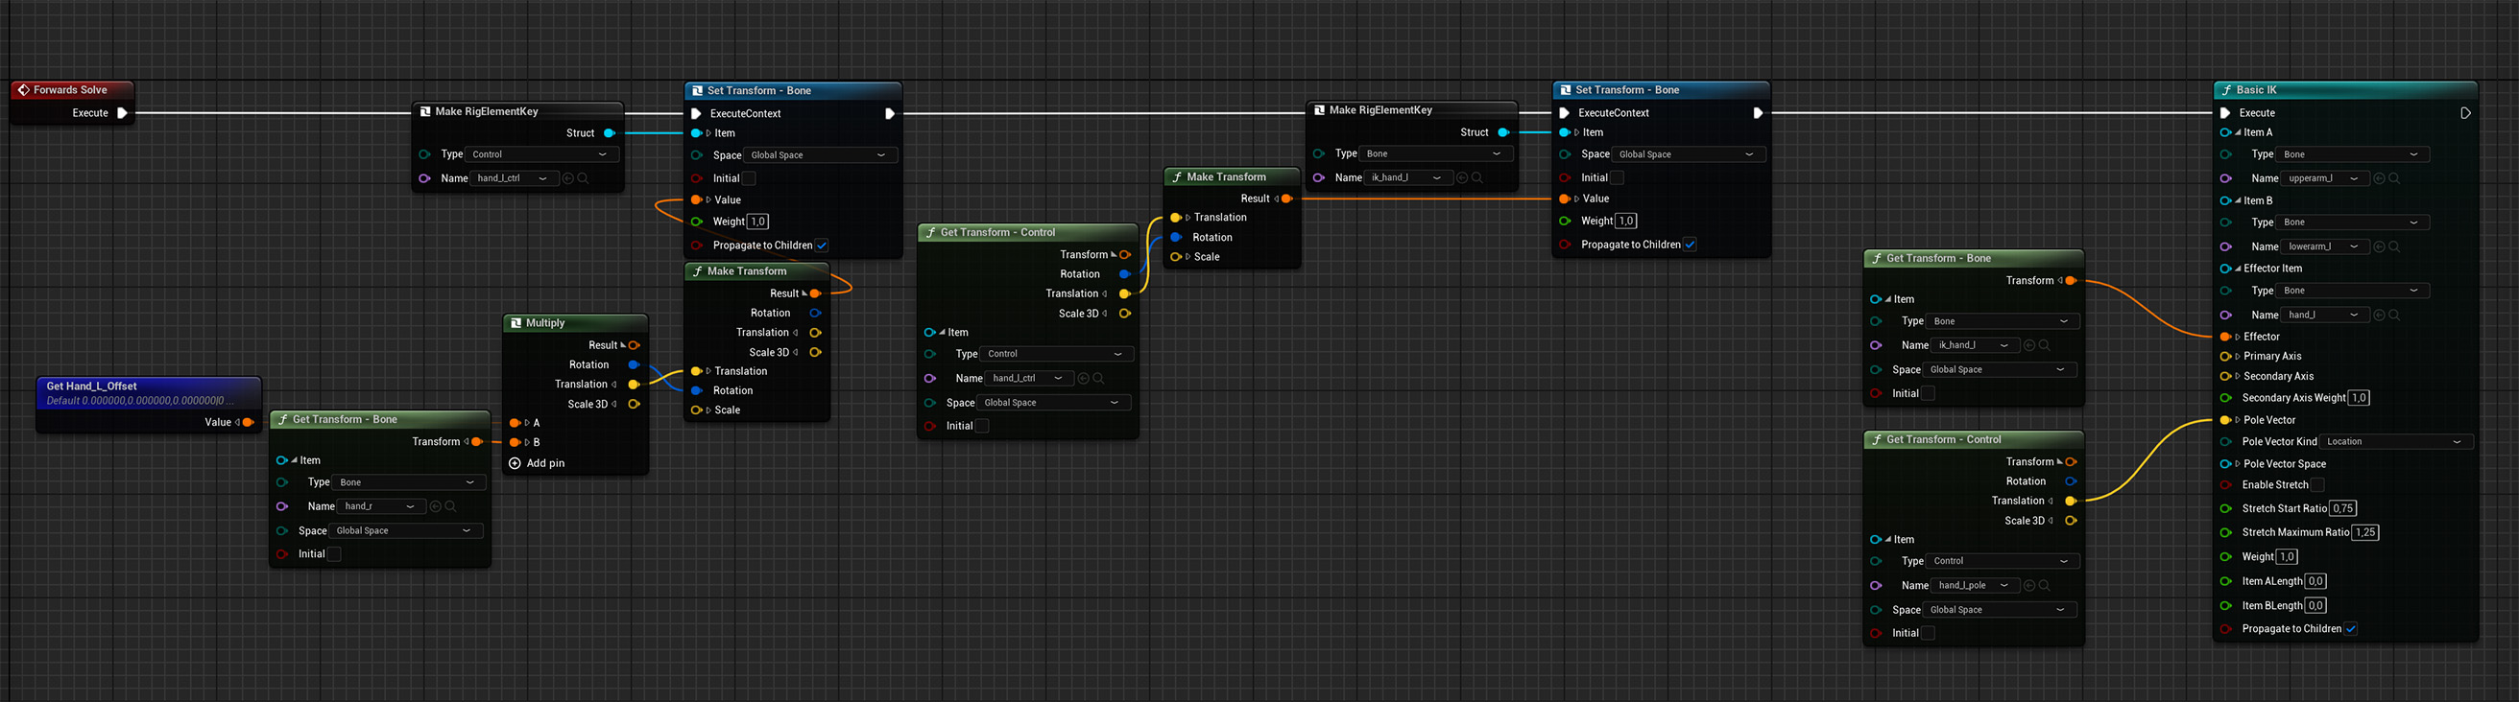
Task: Toggle Initial on Get Transform - Control hand_l_ctrl node
Action: [983, 427]
